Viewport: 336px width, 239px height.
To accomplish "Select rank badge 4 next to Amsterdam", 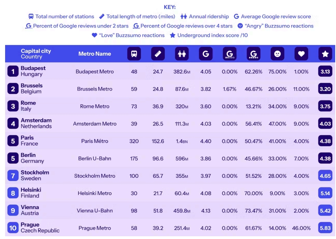I will [13, 124].
